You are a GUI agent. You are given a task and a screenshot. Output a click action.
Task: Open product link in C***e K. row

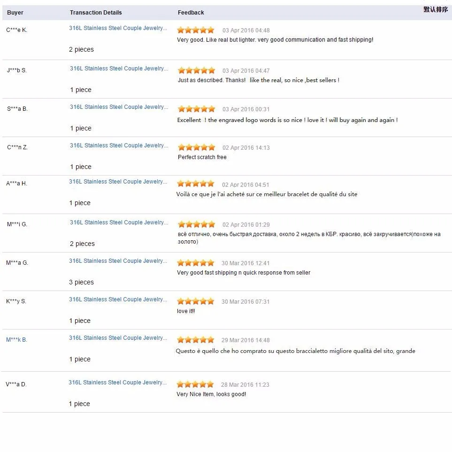118,28
